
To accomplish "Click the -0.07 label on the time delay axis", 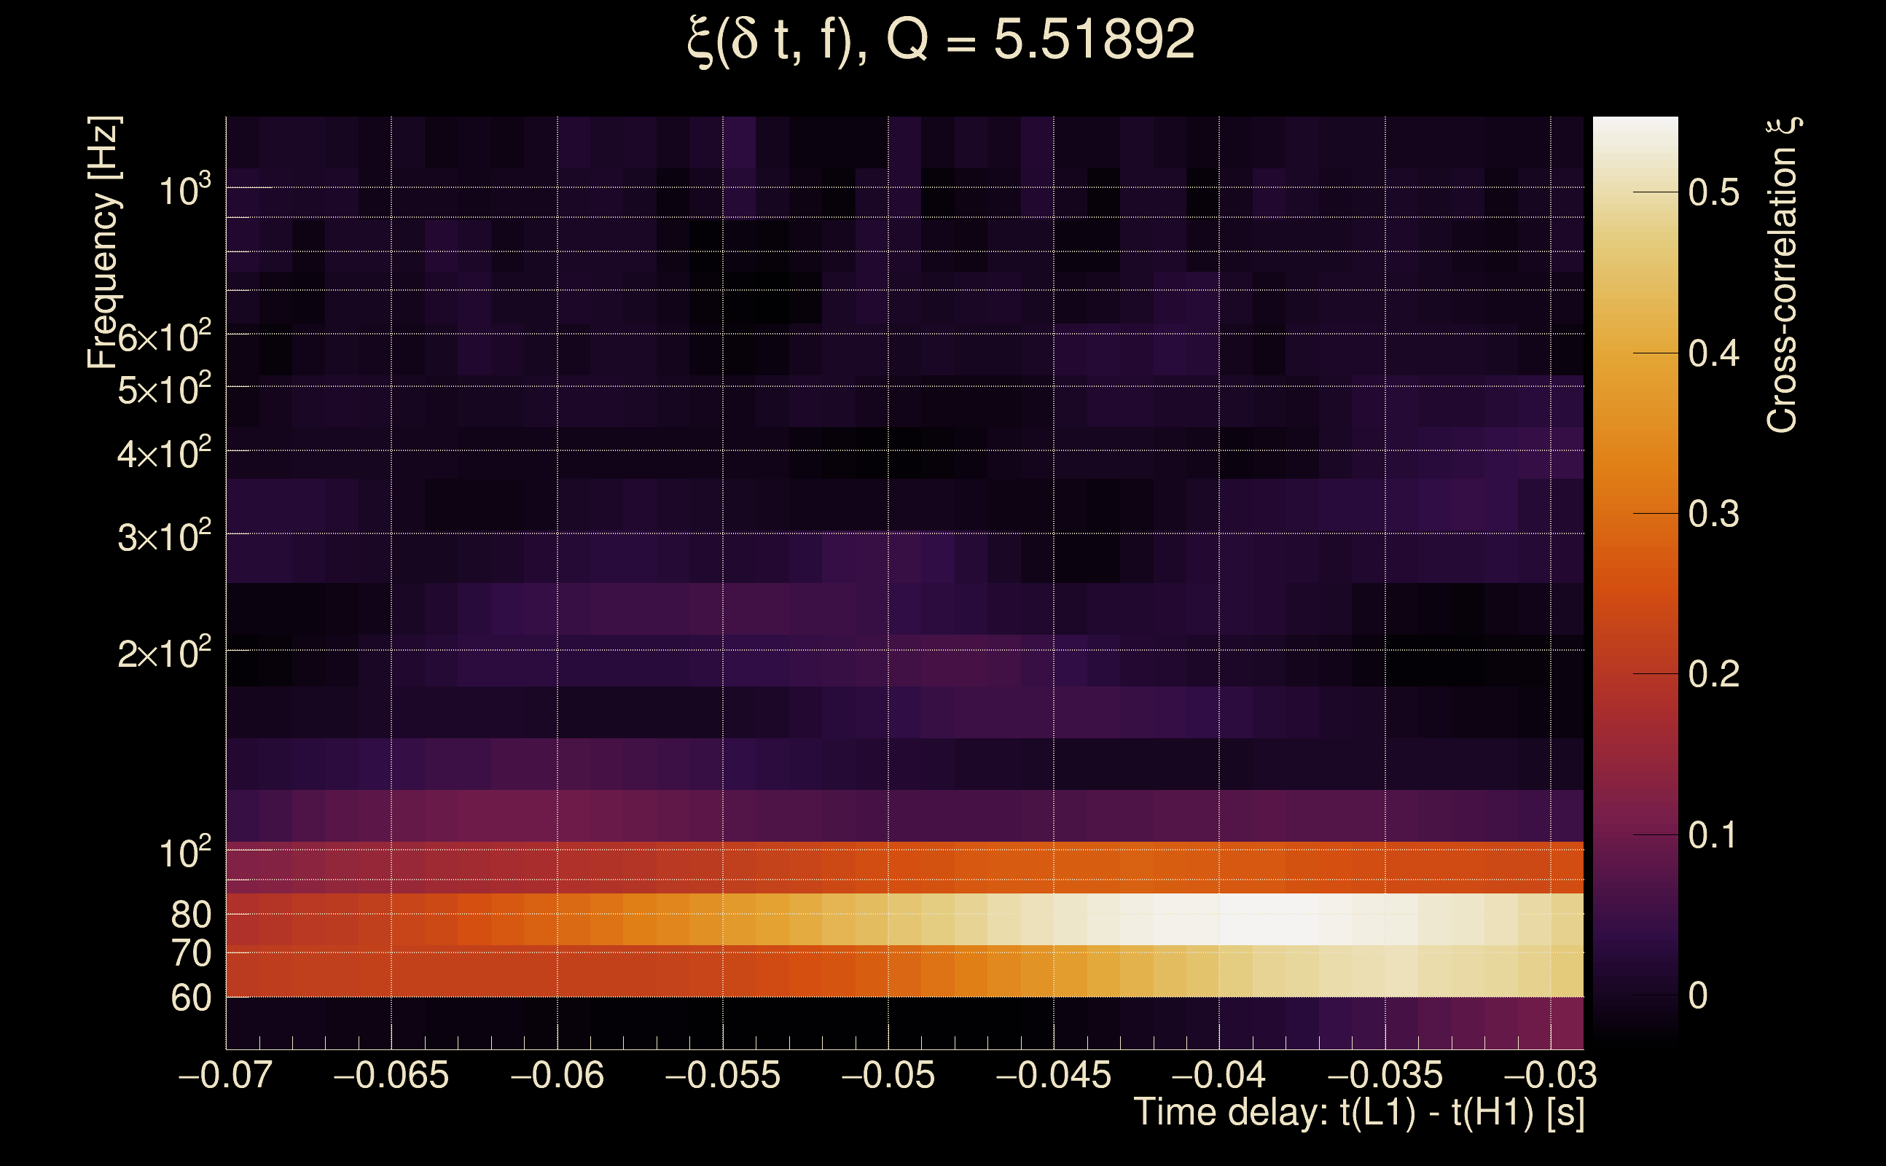I will point(225,1075).
